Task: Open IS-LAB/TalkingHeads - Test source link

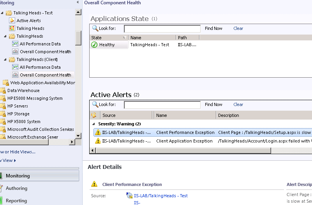Action: point(160,196)
